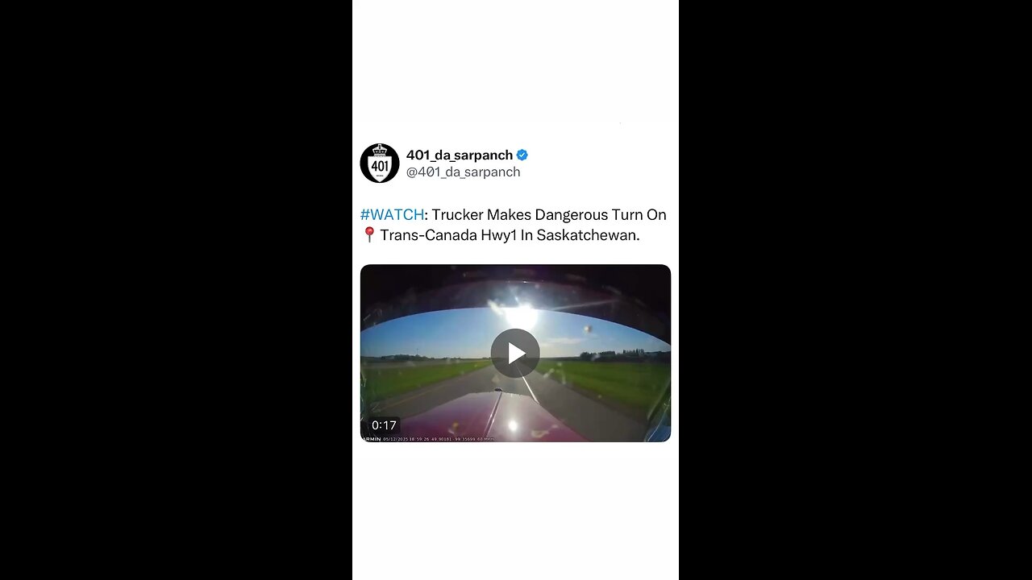Play the trucker video with the play button
The width and height of the screenshot is (1032, 580).
click(515, 353)
